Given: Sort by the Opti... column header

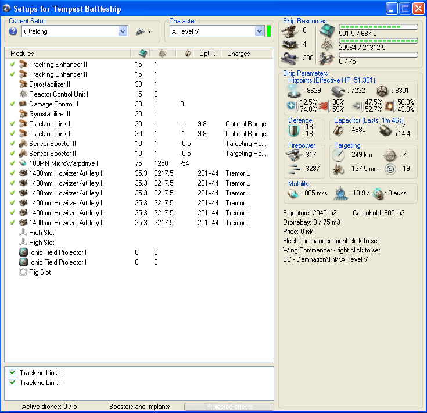Looking at the screenshot, I should tap(207, 54).
